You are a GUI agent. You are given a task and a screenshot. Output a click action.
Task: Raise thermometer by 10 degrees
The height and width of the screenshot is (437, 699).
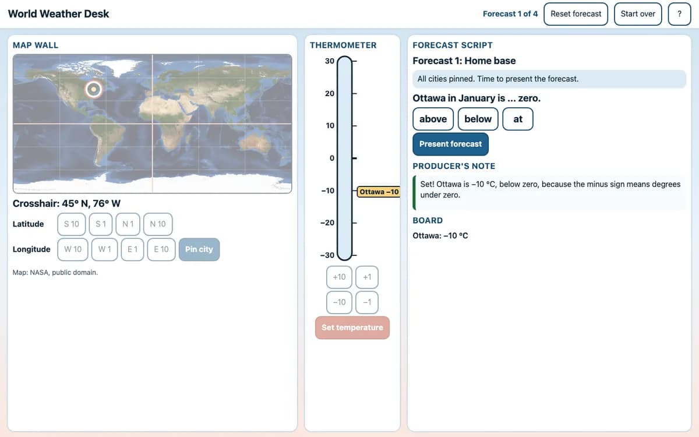point(339,277)
